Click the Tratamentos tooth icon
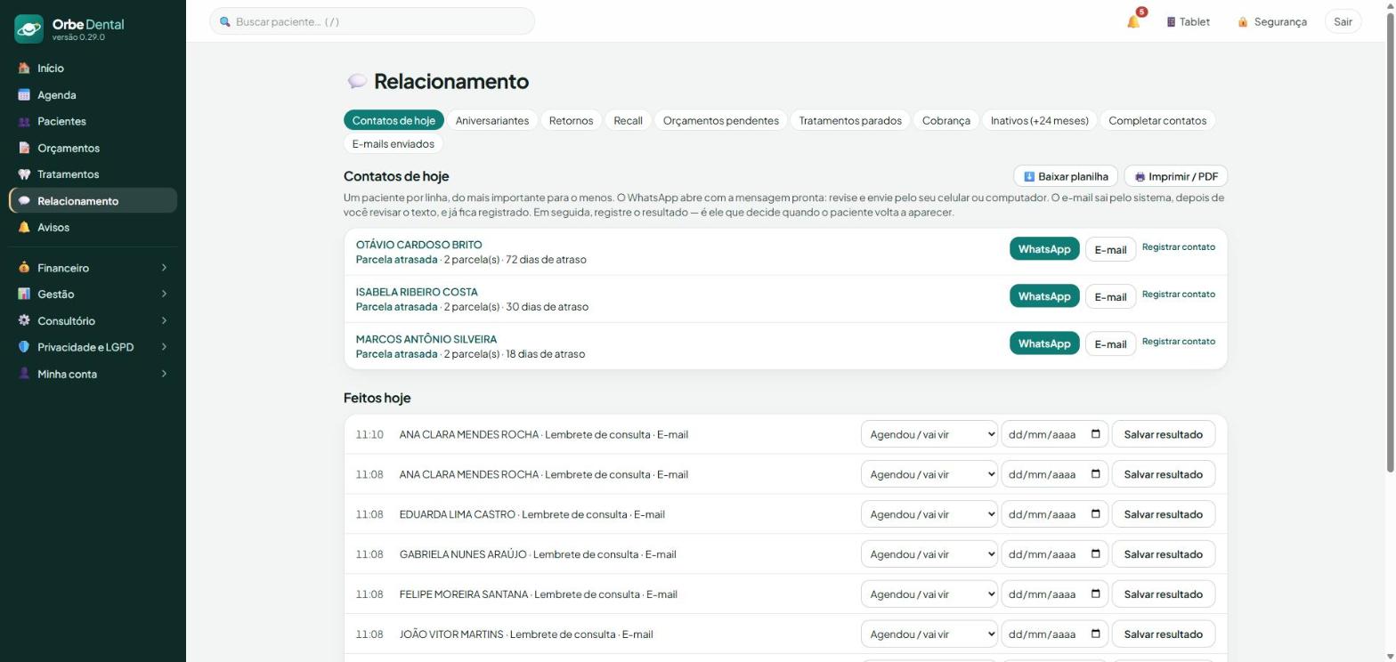1396x662 pixels. click(24, 174)
